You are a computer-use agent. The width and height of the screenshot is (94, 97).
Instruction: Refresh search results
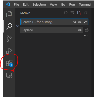pos(66,13)
